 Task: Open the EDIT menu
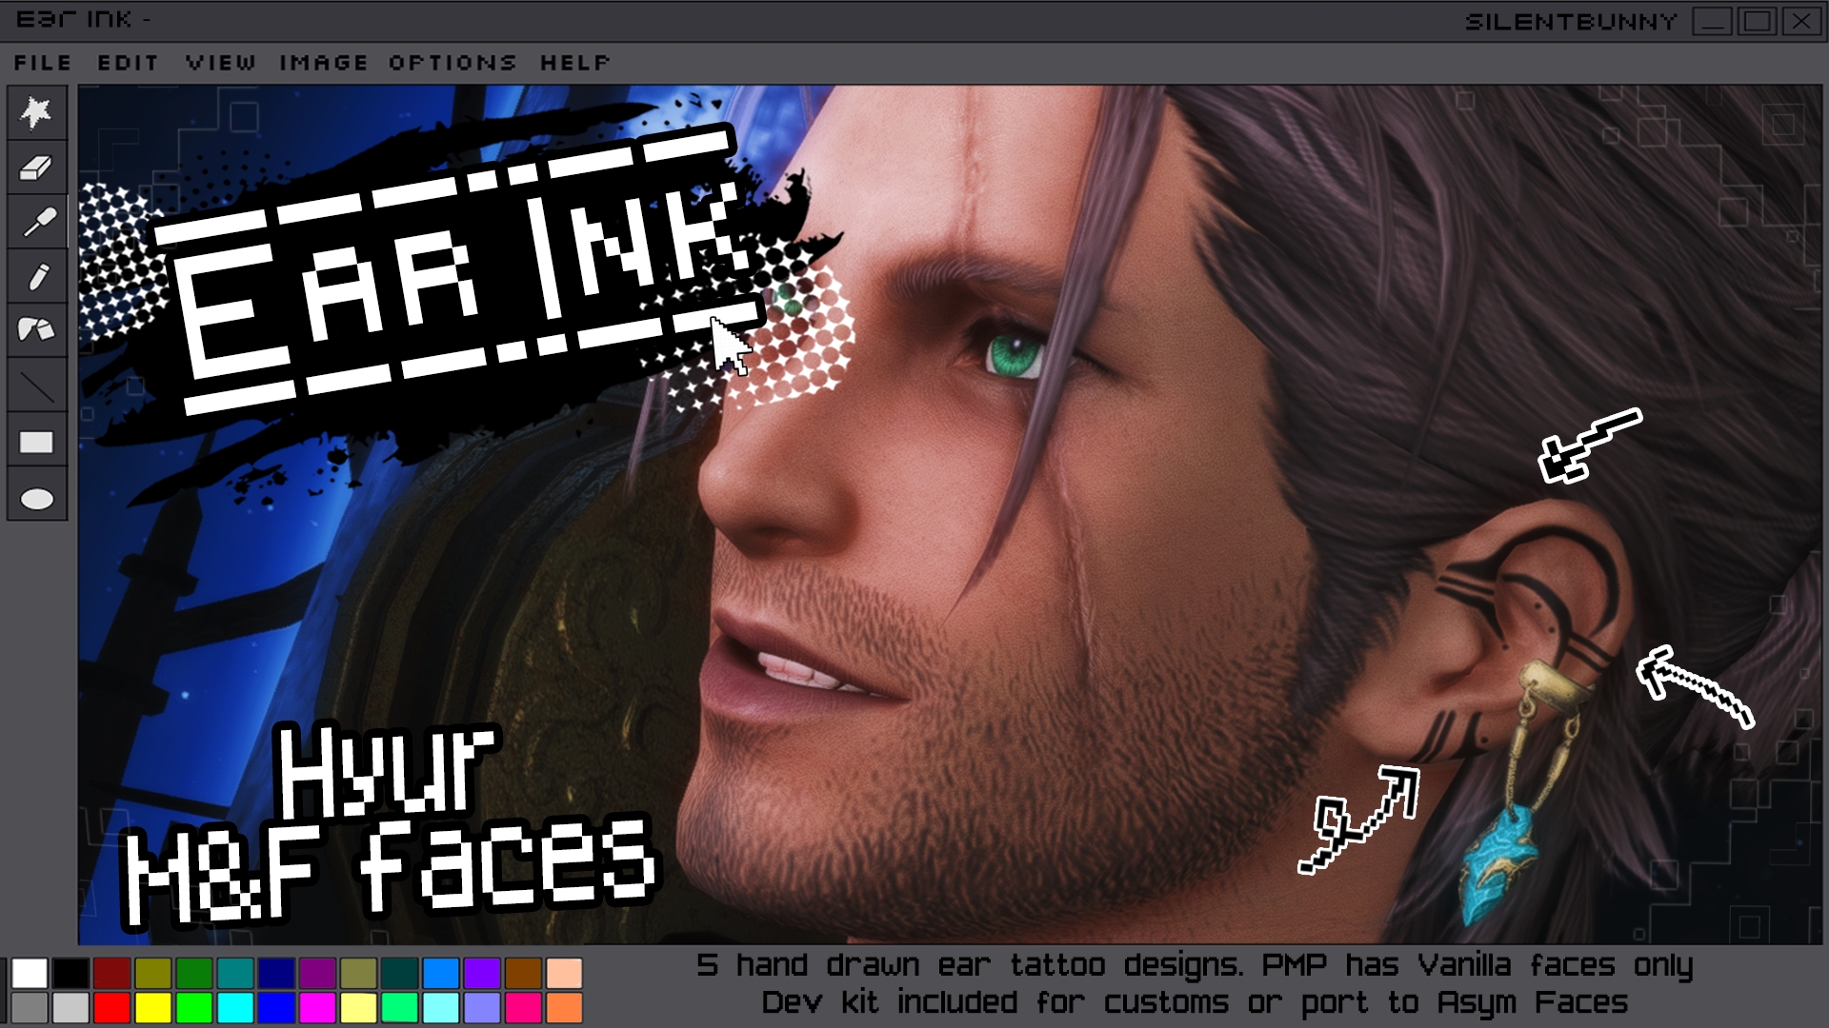click(128, 63)
